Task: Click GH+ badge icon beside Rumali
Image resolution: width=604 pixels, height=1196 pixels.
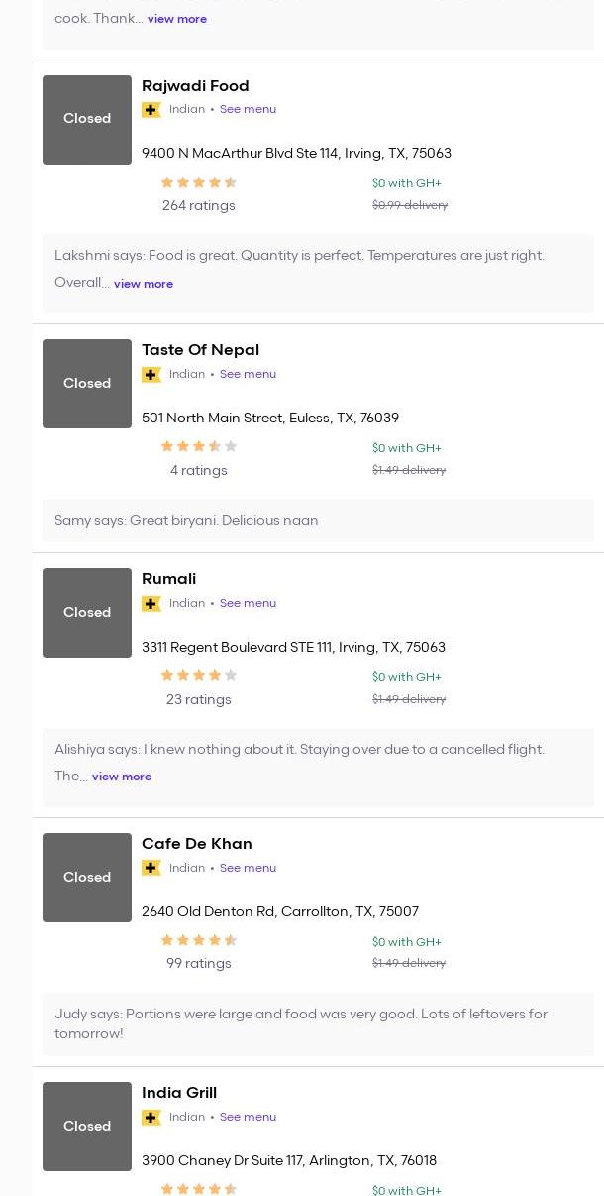Action: point(151,604)
